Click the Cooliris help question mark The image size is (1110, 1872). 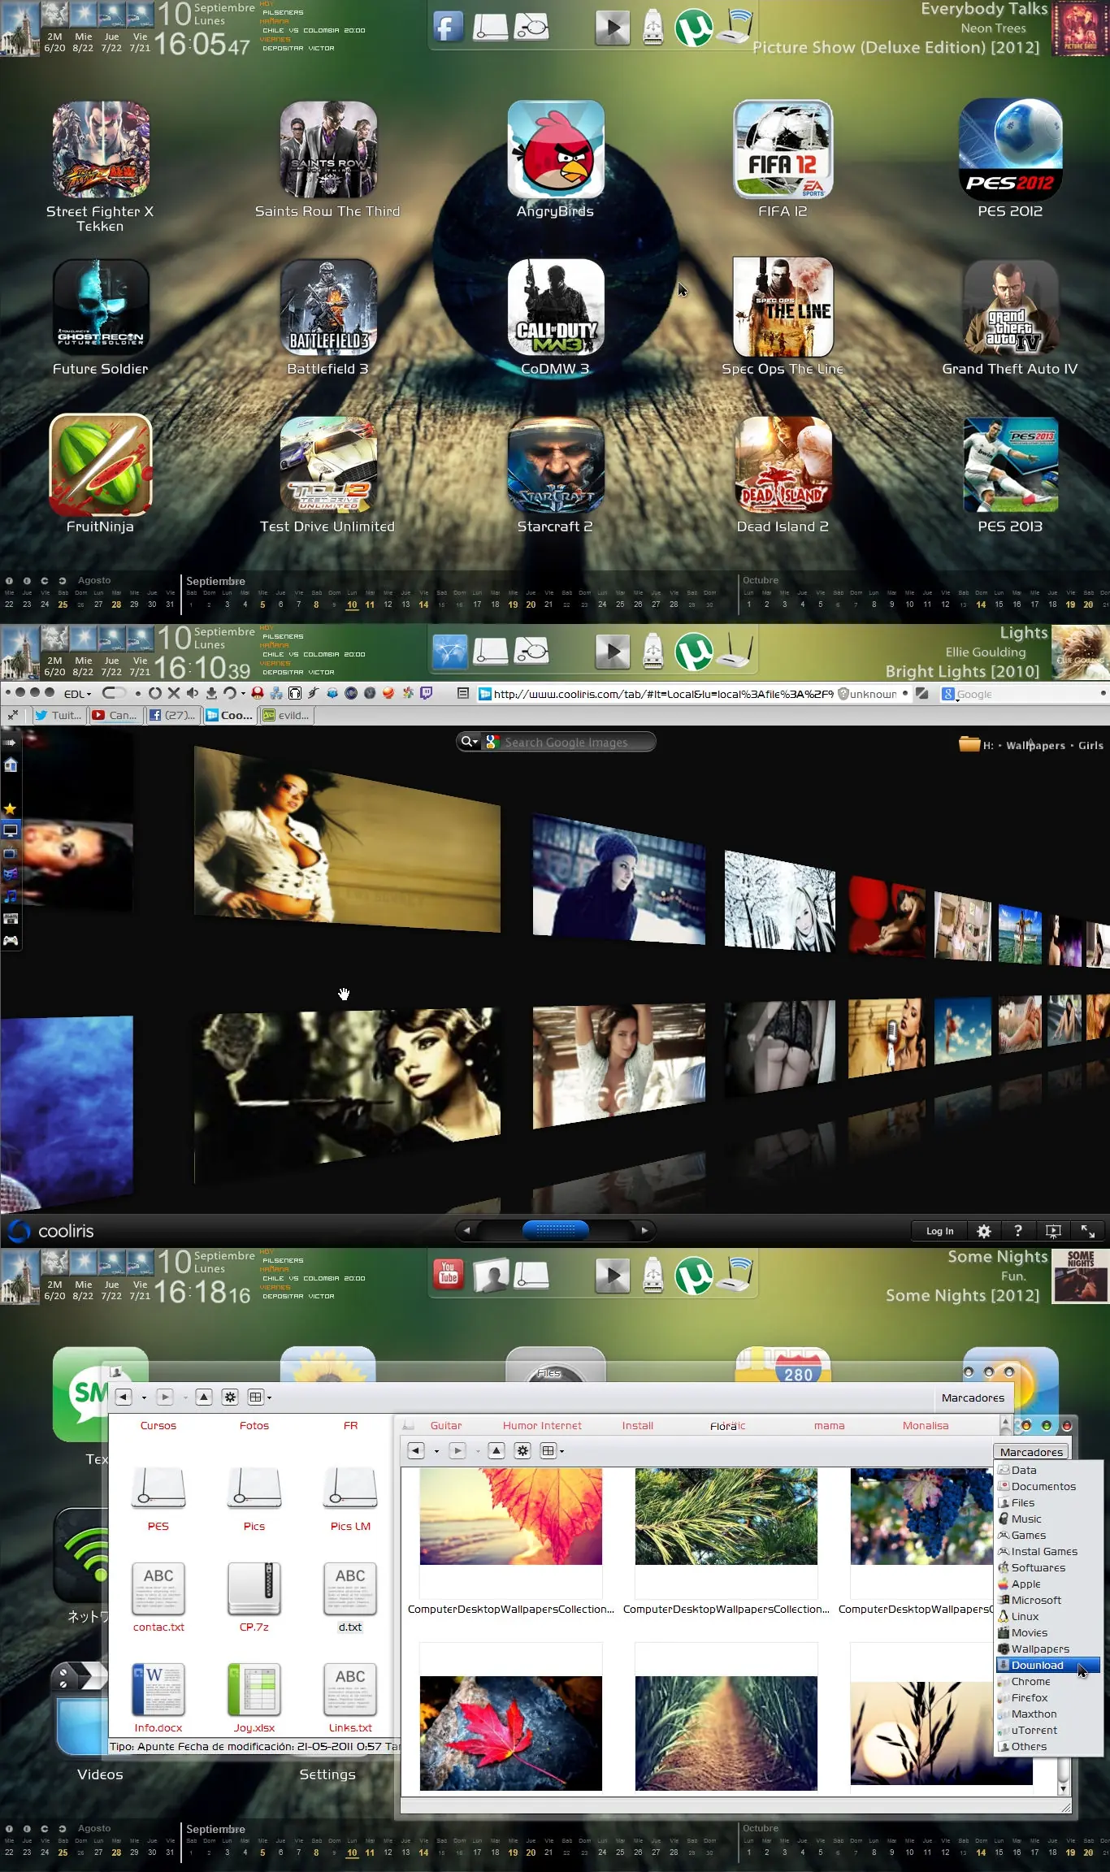tap(1018, 1231)
